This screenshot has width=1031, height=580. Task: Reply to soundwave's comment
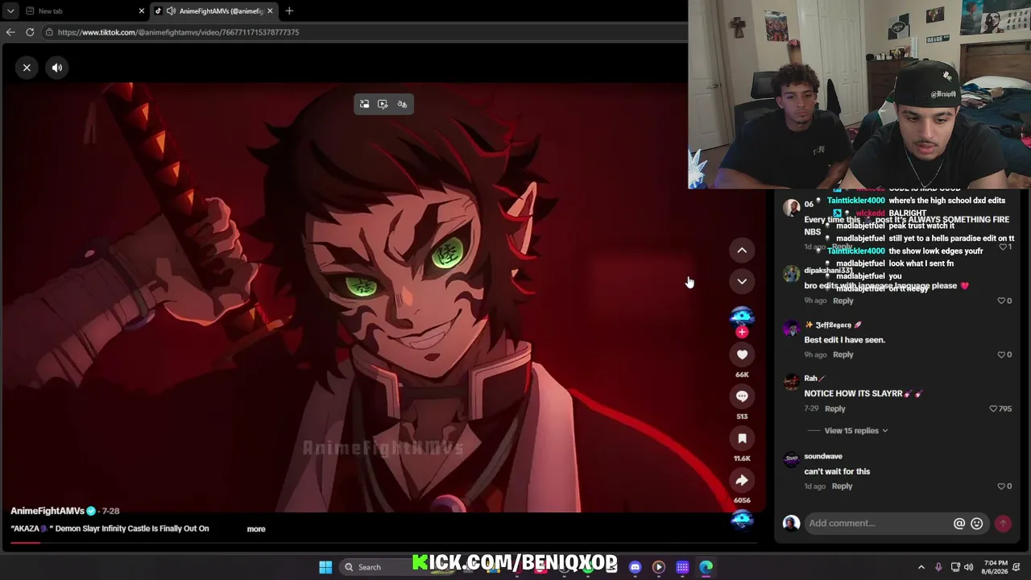842,487
